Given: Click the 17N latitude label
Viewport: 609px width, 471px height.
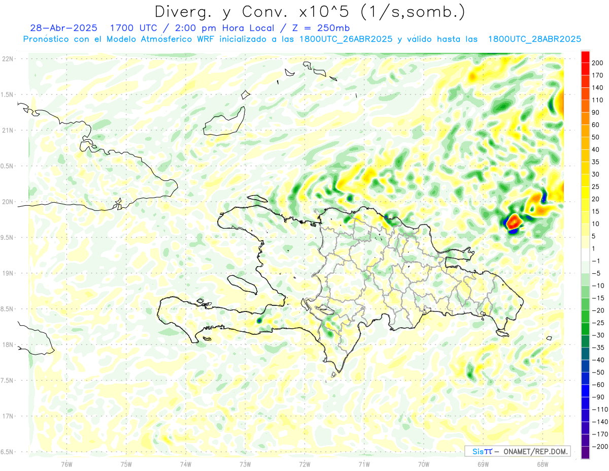Looking at the screenshot, I should (8, 416).
